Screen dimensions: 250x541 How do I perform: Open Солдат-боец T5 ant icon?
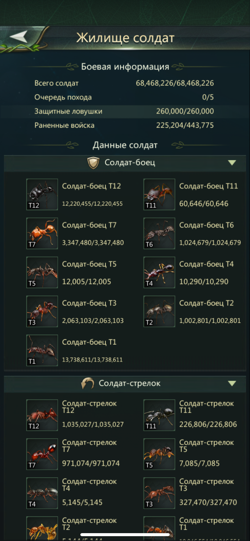pyautogui.click(x=42, y=272)
